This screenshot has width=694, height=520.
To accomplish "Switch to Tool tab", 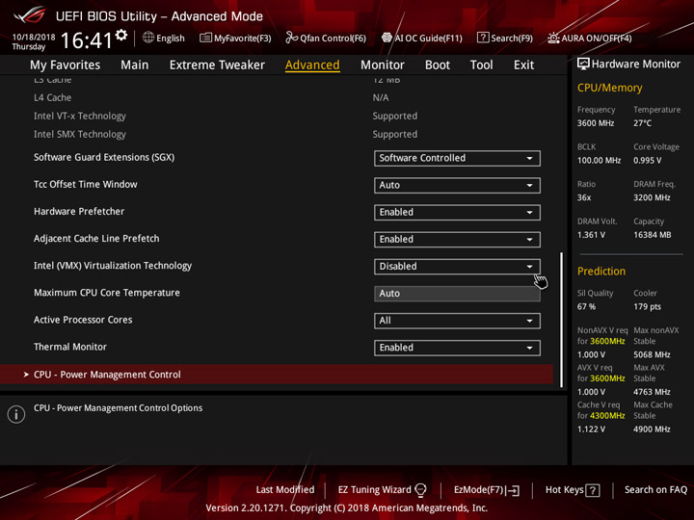I will tap(482, 65).
